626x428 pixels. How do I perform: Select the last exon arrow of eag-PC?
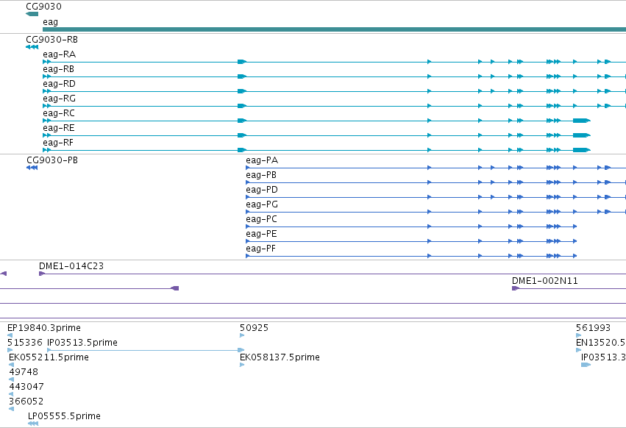[x=575, y=227]
